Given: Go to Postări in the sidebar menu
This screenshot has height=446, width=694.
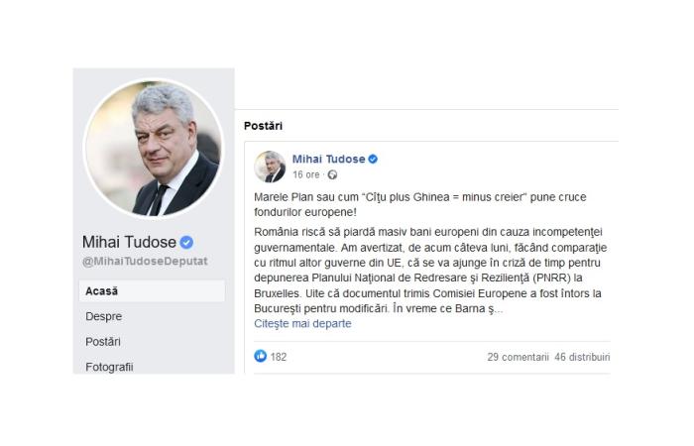Looking at the screenshot, I should click(104, 341).
